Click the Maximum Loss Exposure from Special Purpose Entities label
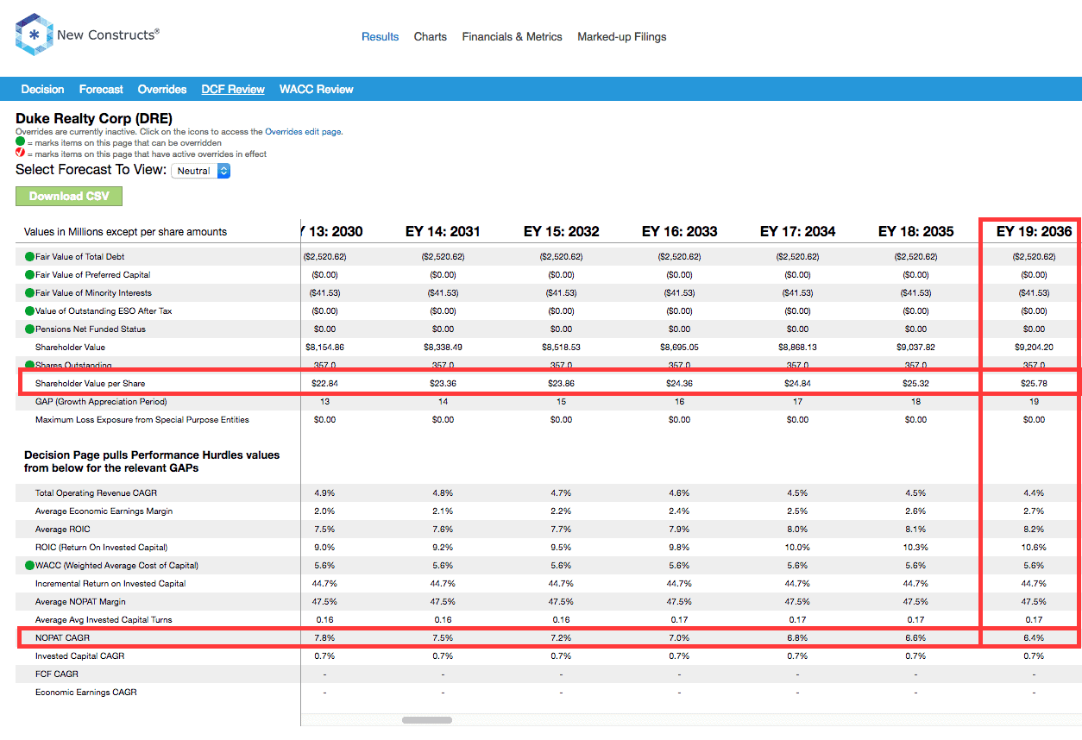The height and width of the screenshot is (740, 1082). point(142,419)
